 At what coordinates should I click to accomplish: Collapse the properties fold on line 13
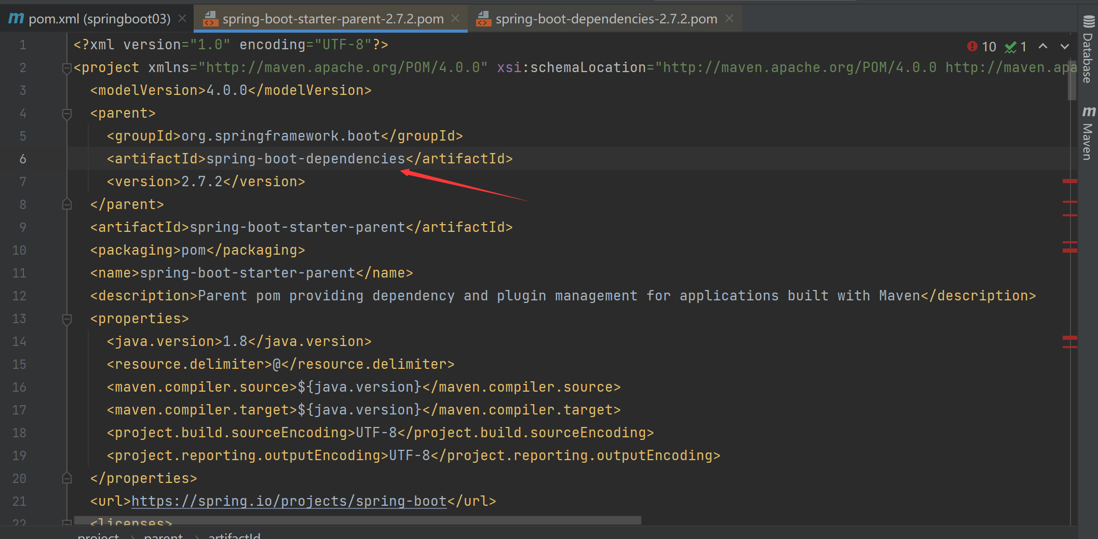tap(66, 319)
